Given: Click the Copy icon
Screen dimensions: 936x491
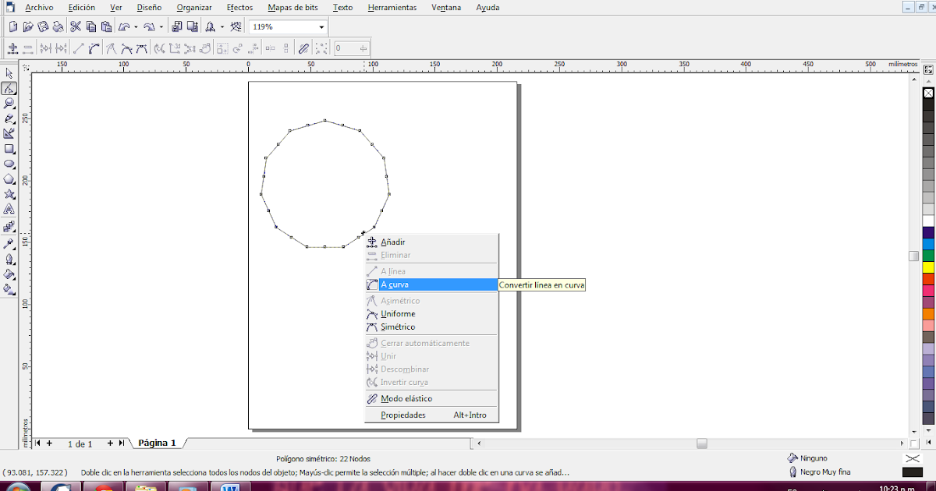Looking at the screenshot, I should (90, 26).
